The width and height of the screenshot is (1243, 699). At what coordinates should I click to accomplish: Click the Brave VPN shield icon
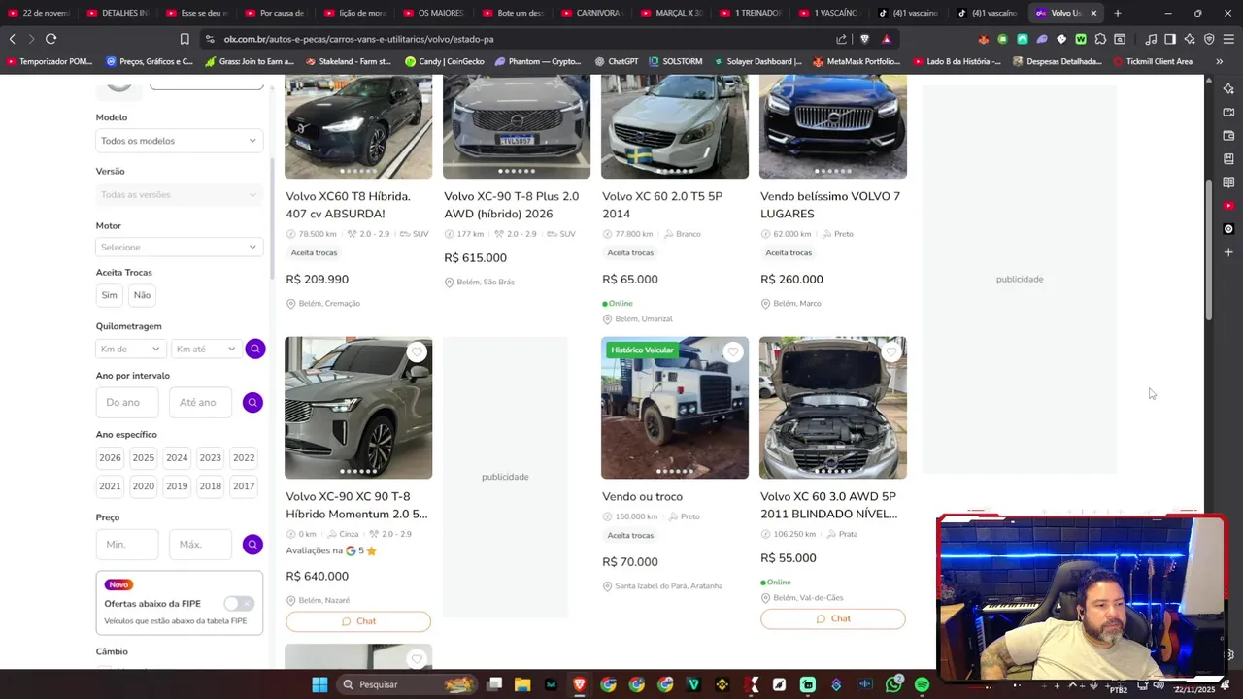pos(1209,39)
